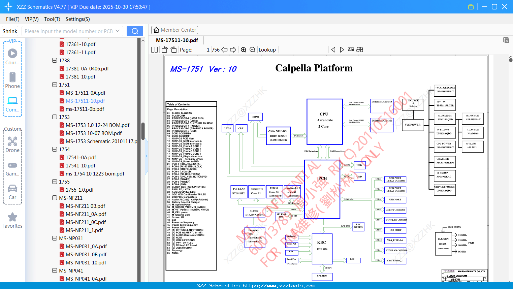Collapse the MS-NP031 folder
This screenshot has width=513, height=289.
55,238
